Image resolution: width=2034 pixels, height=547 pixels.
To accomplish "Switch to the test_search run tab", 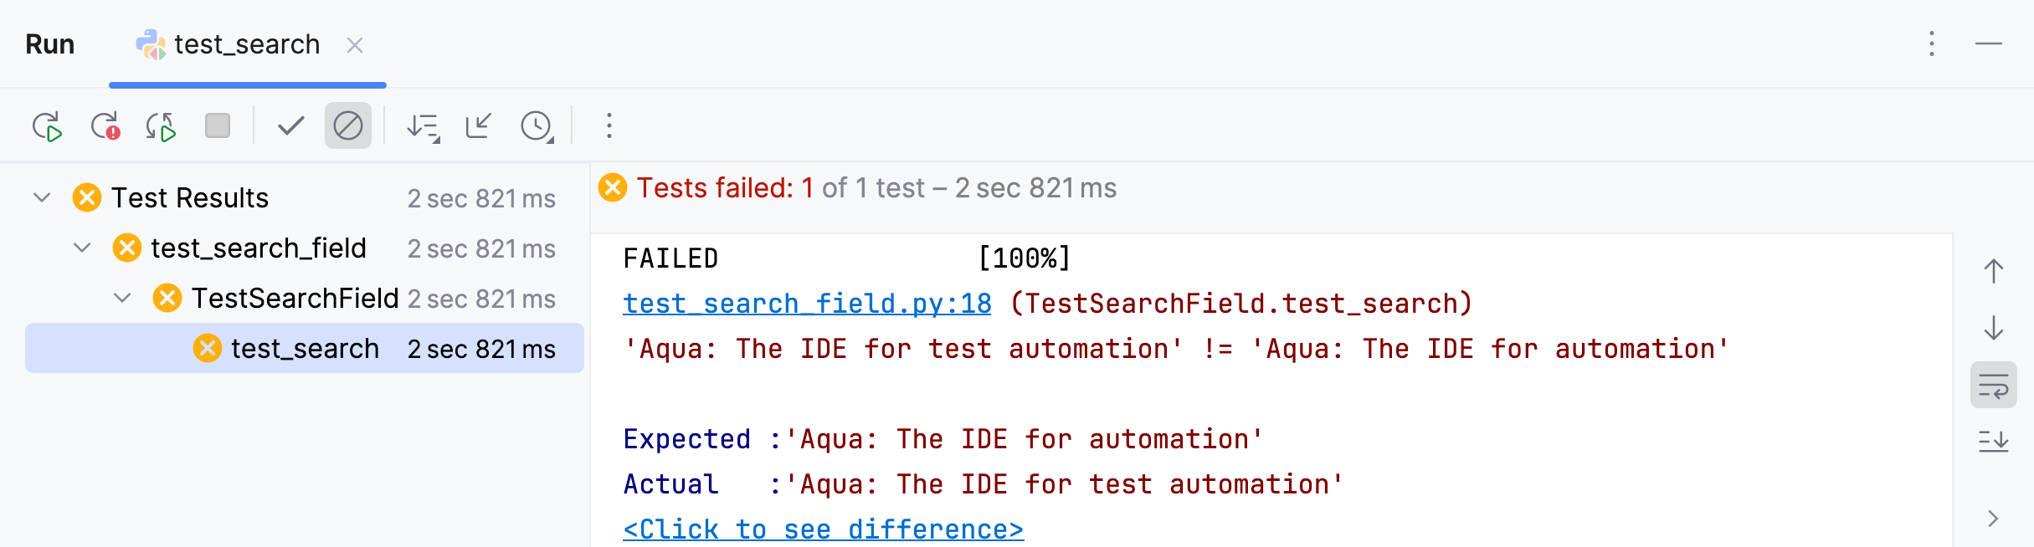I will (x=245, y=44).
